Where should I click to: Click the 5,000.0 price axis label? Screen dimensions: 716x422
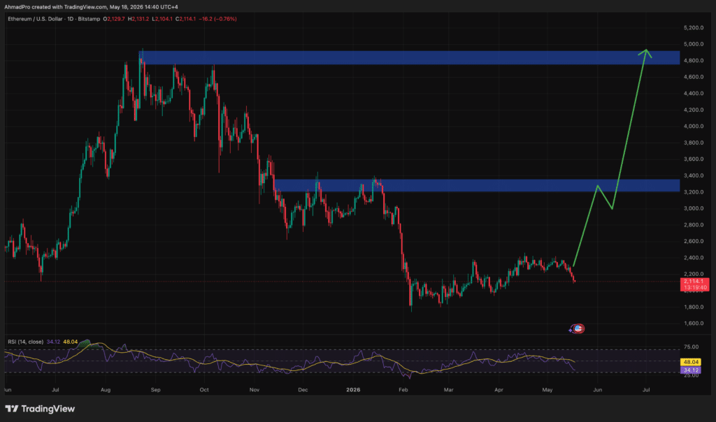pos(693,44)
